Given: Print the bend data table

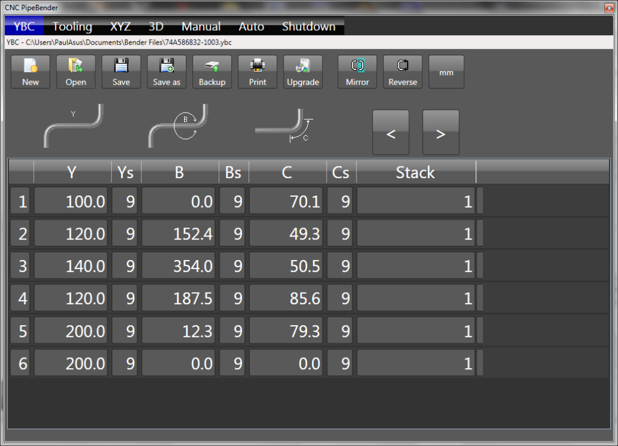Looking at the screenshot, I should tap(258, 72).
